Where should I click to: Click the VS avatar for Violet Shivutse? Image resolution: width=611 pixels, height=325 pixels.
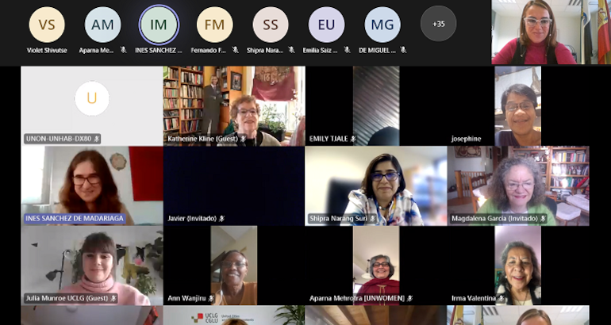pyautogui.click(x=47, y=25)
